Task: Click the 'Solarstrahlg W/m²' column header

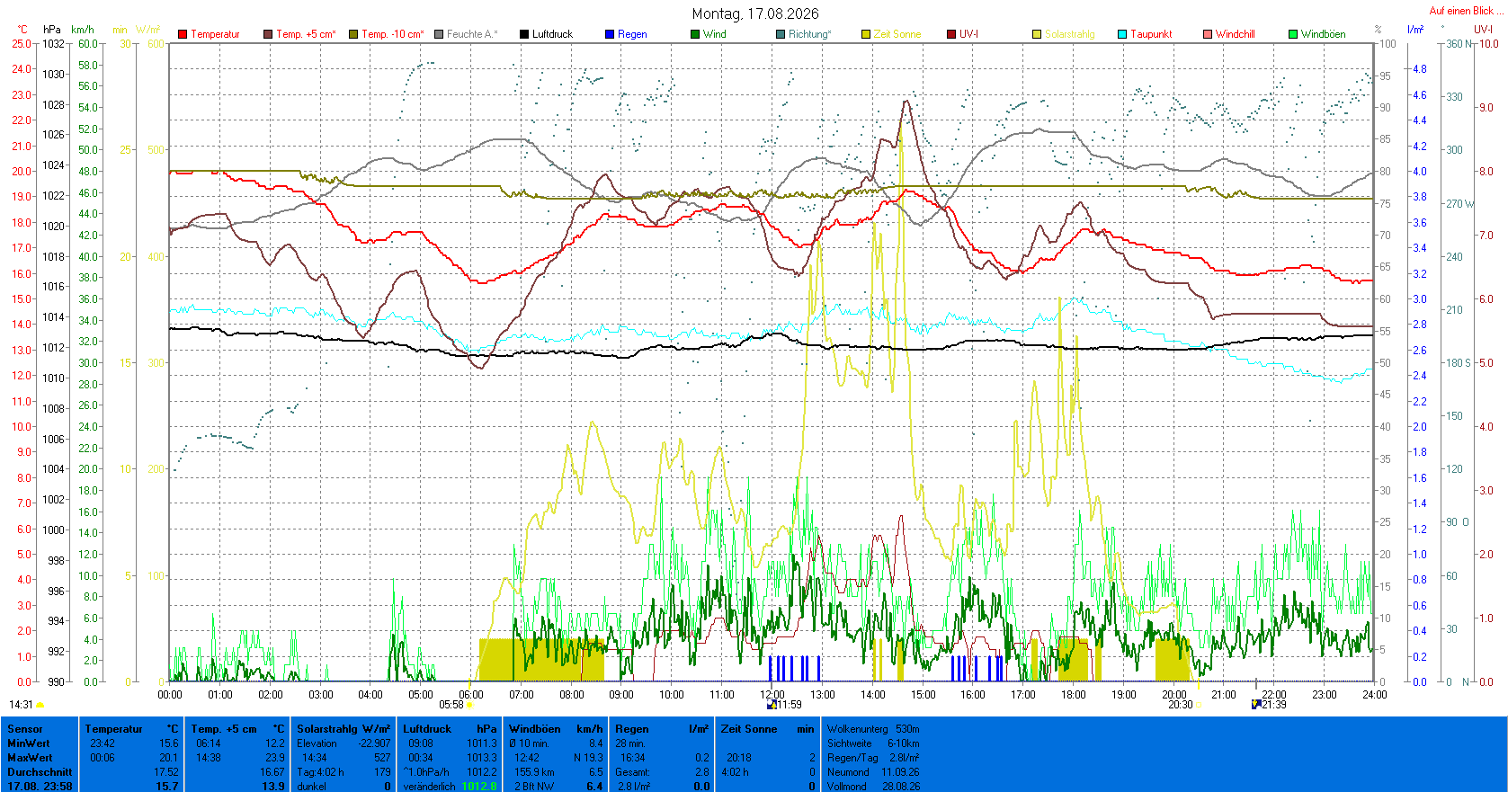Action: coord(344,729)
